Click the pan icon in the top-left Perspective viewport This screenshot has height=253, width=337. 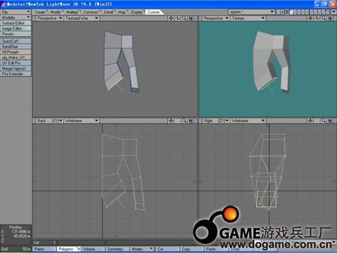click(x=171, y=18)
